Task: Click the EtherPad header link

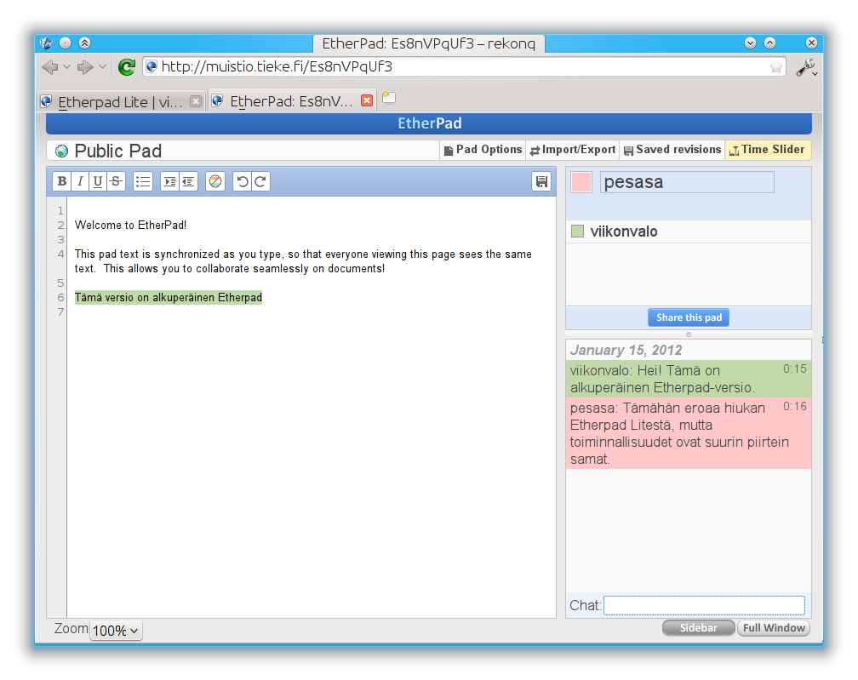Action: pos(430,123)
